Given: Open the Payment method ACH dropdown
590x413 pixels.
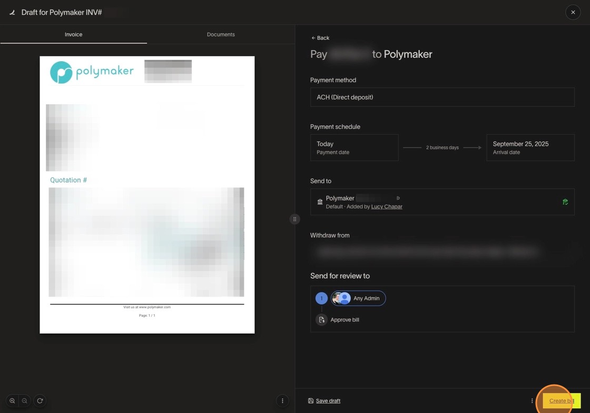Looking at the screenshot, I should [x=442, y=97].
